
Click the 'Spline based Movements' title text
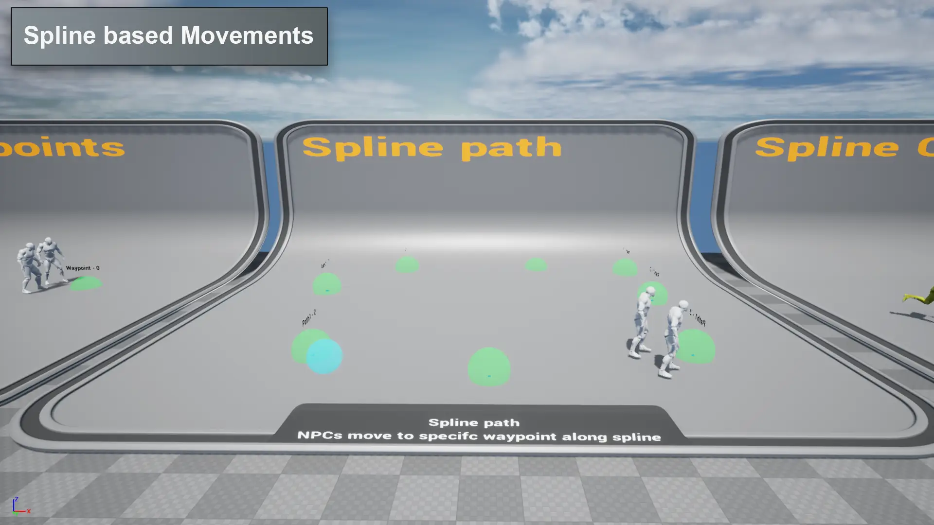[168, 35]
